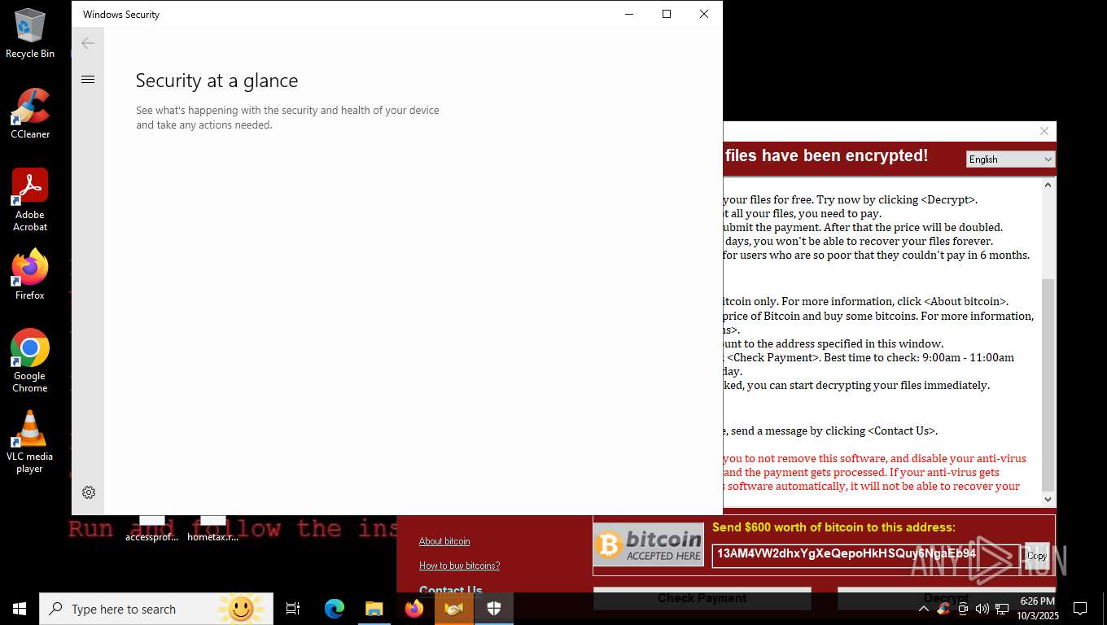The width and height of the screenshot is (1107, 625).
Task: Open Firefox from the taskbar
Action: pyautogui.click(x=414, y=609)
